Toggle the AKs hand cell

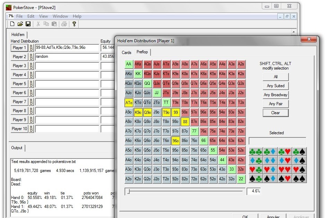click(138, 64)
